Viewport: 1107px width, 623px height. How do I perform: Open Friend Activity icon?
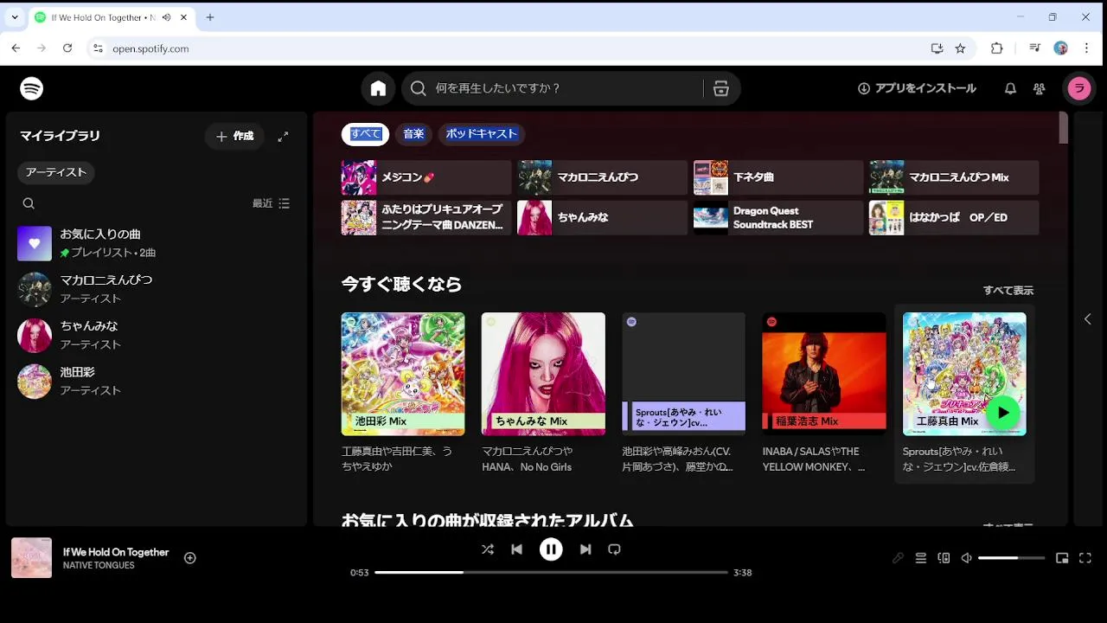[1040, 88]
